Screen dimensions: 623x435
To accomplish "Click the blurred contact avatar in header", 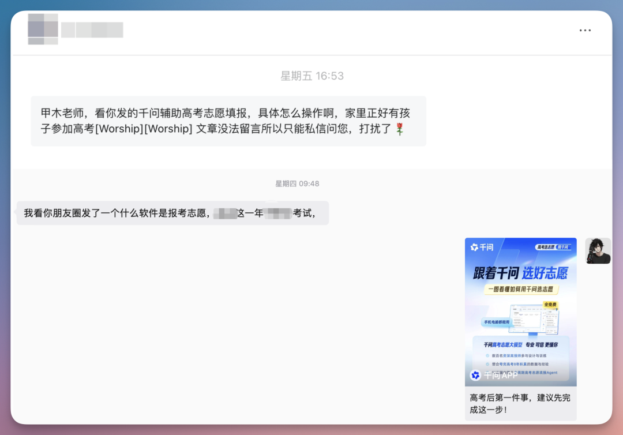I will point(43,29).
